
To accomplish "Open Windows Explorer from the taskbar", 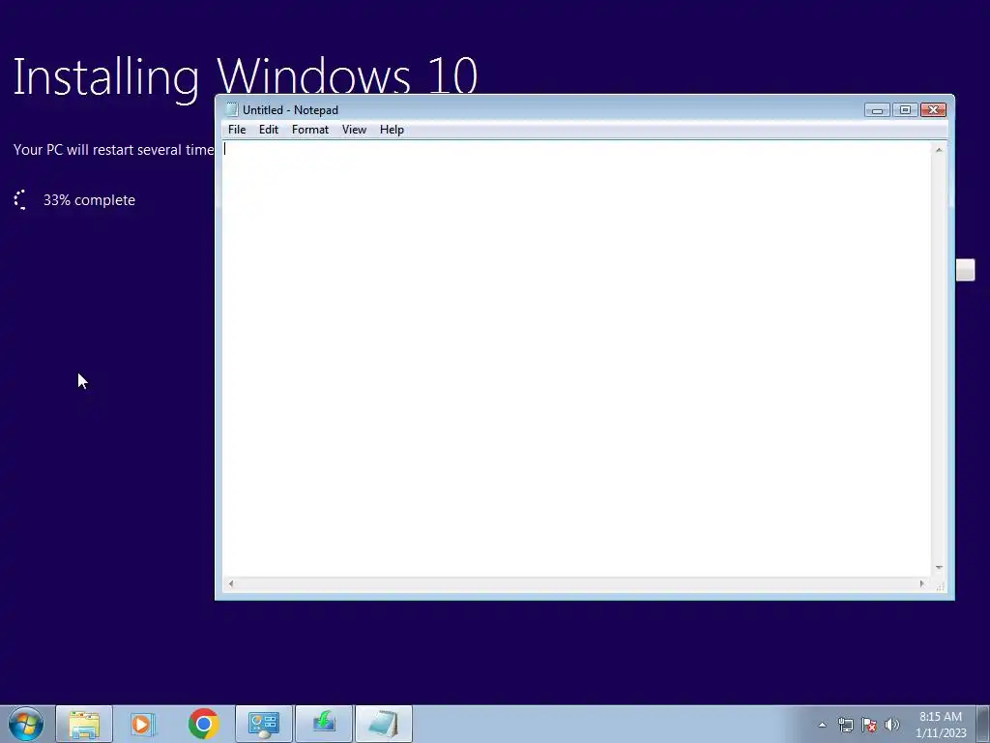I will pos(84,724).
